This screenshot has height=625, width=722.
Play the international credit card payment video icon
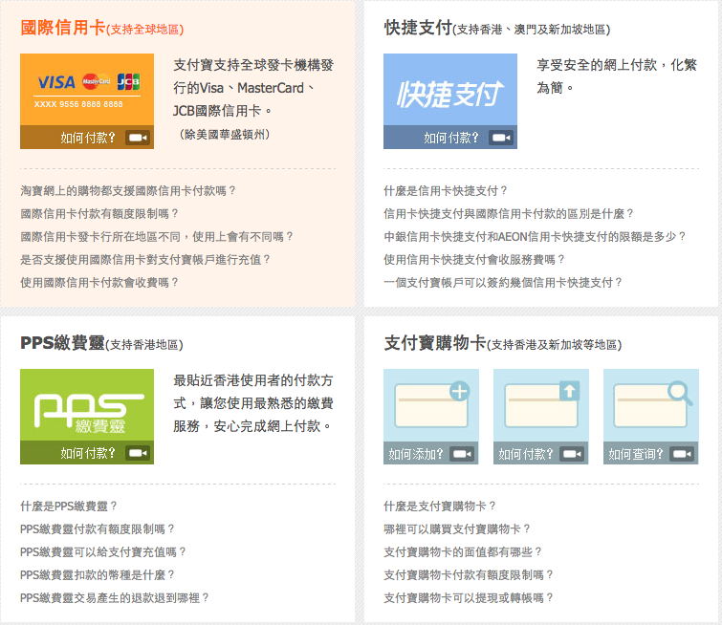click(x=138, y=138)
